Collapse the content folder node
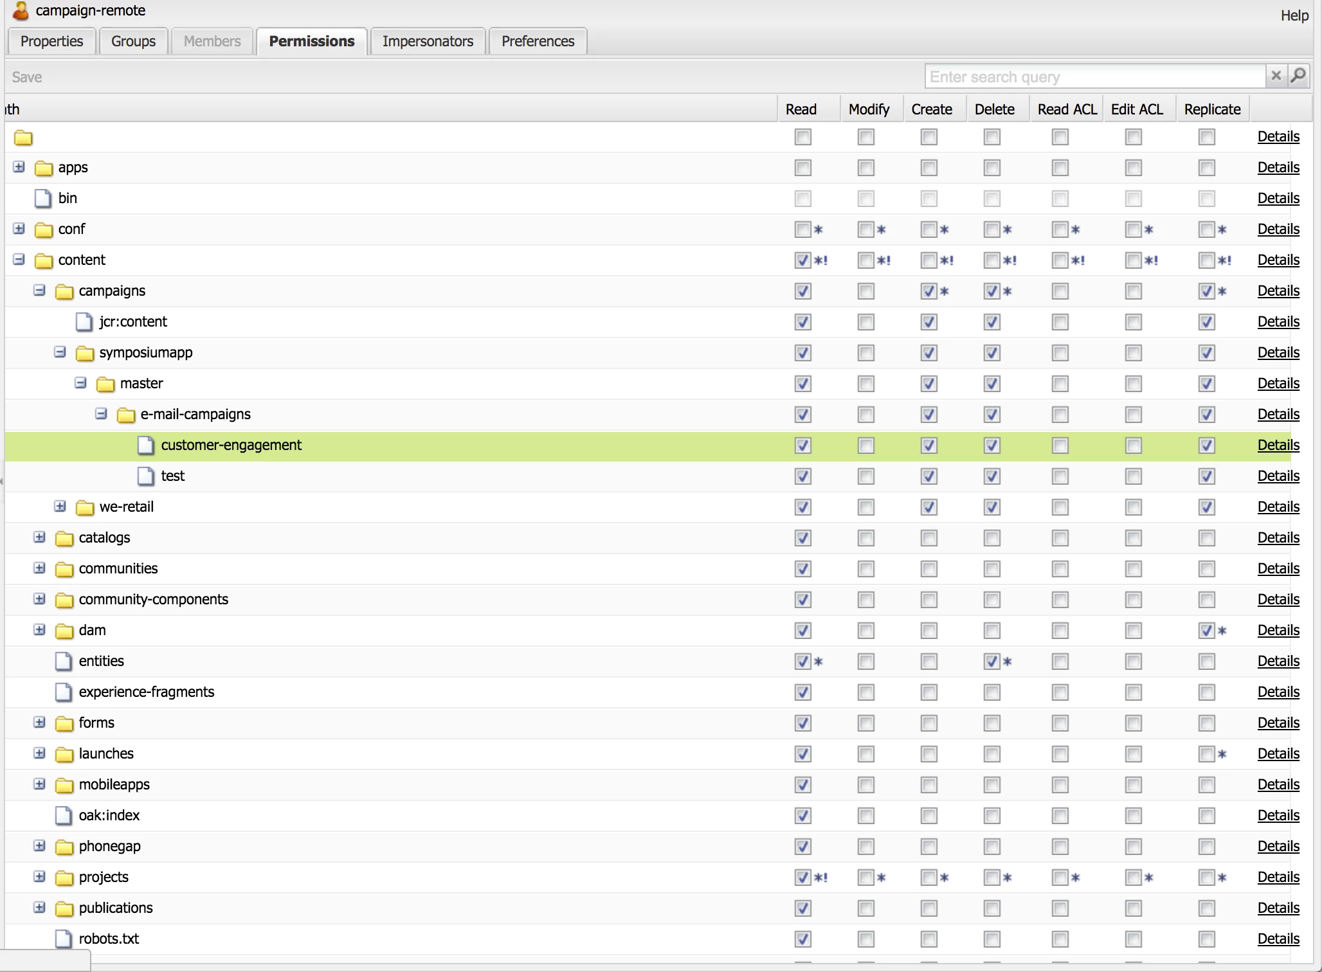Screen dimensions: 1322x972 pyautogui.click(x=19, y=260)
